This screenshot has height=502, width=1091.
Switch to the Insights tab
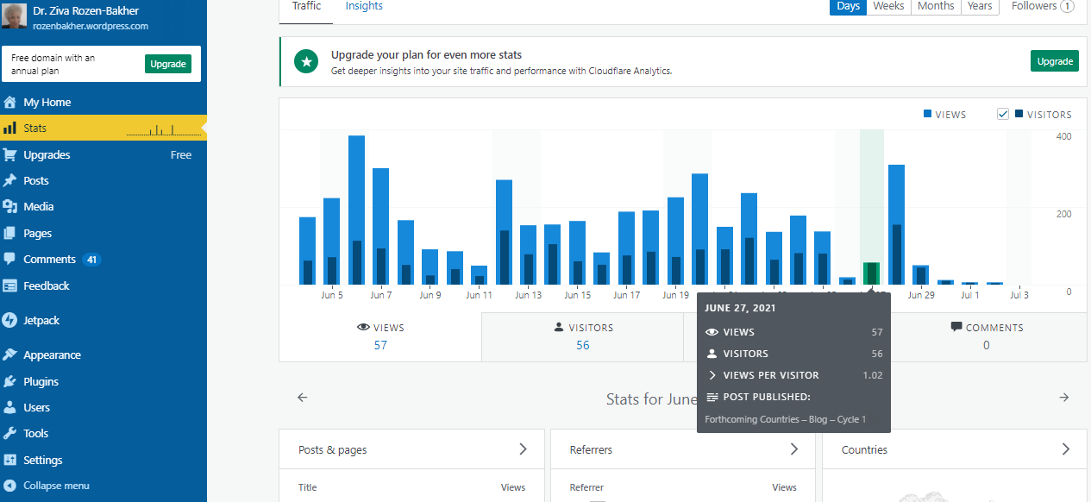[364, 6]
